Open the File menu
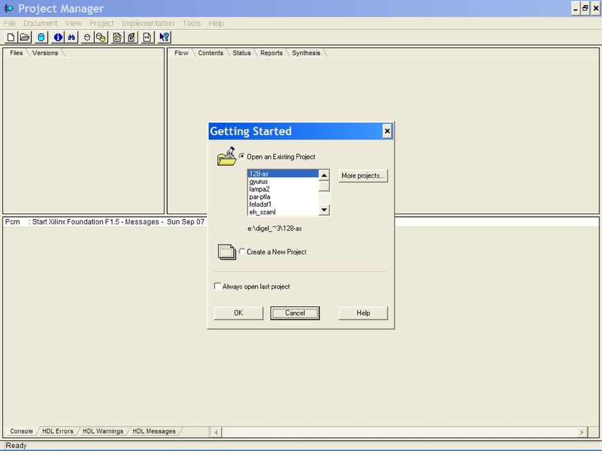The image size is (602, 451). pyautogui.click(x=9, y=23)
